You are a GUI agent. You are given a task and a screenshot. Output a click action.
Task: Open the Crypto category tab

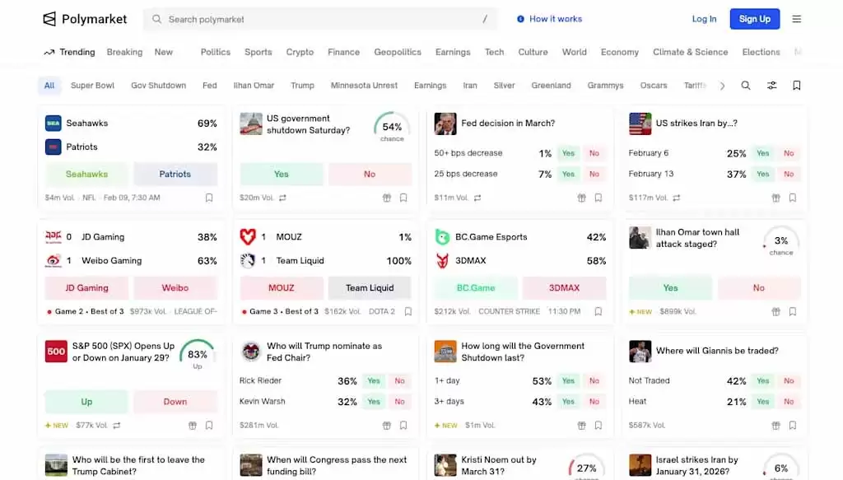[300, 52]
